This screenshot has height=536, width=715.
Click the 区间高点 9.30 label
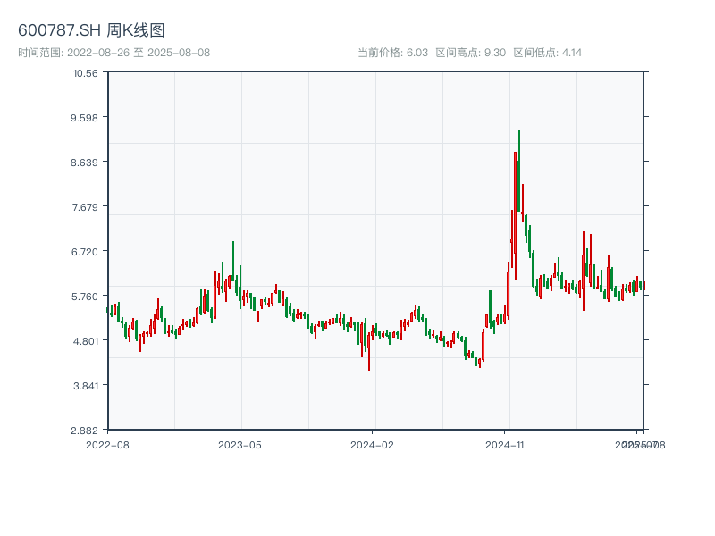tap(470, 53)
